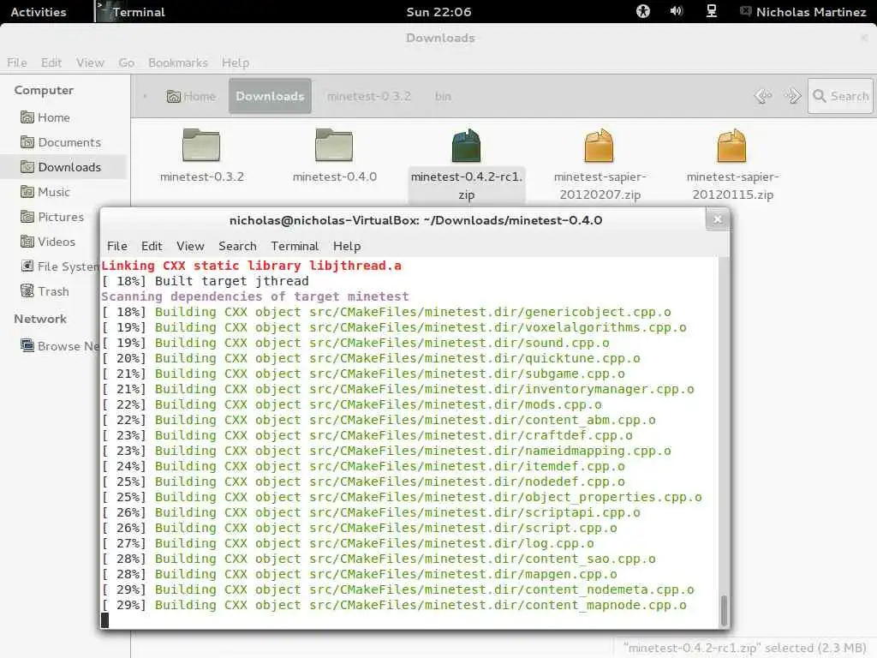Click the Documents folder icon in sidebar
Image resolution: width=877 pixels, height=658 pixels.
click(27, 141)
